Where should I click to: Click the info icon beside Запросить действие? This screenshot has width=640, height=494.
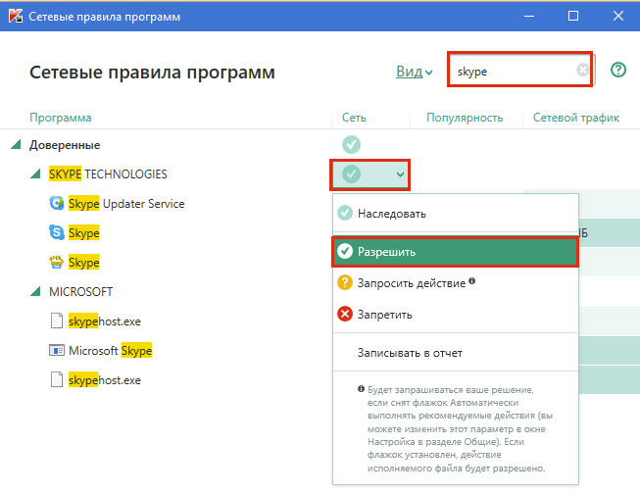471,280
